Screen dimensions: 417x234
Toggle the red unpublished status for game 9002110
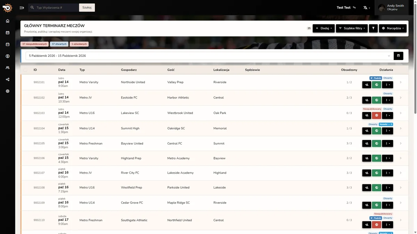click(377, 225)
